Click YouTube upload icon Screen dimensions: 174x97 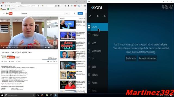tap(74, 13)
